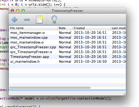Click the green zoom window button

pyautogui.click(x=23, y=11)
